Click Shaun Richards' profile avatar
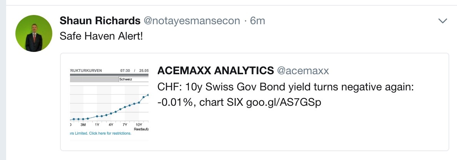The image size is (457, 160). pyautogui.click(x=33, y=33)
